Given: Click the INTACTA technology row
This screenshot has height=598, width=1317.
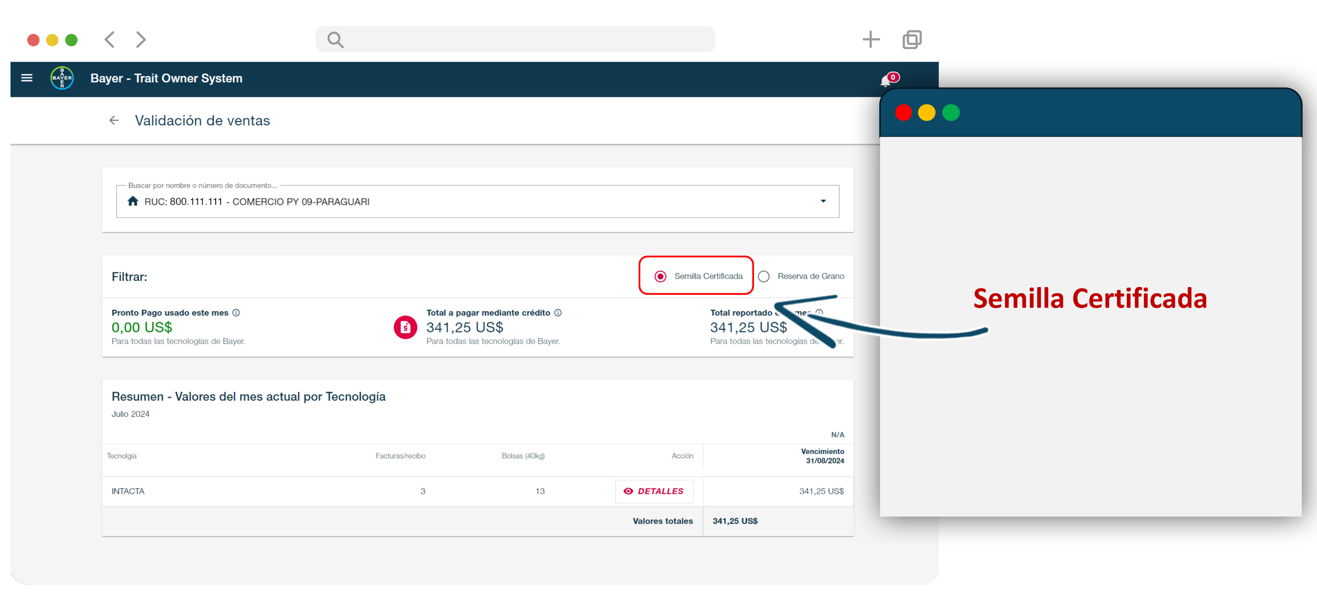Looking at the screenshot, I should point(128,491).
